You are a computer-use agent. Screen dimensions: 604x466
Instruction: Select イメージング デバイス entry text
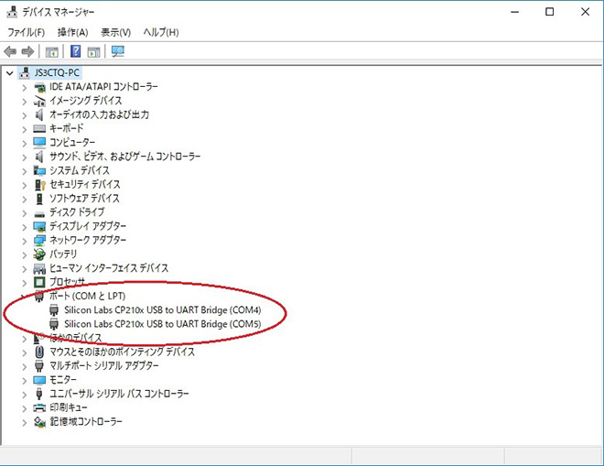(x=85, y=101)
